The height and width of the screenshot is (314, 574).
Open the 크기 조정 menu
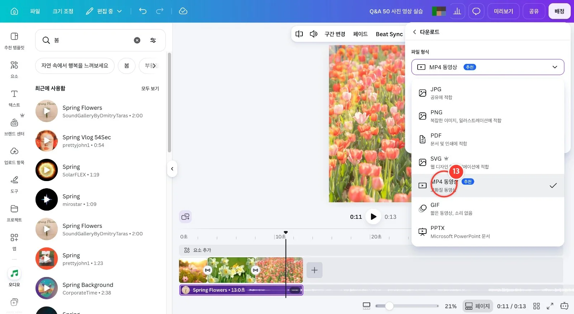[x=63, y=11]
